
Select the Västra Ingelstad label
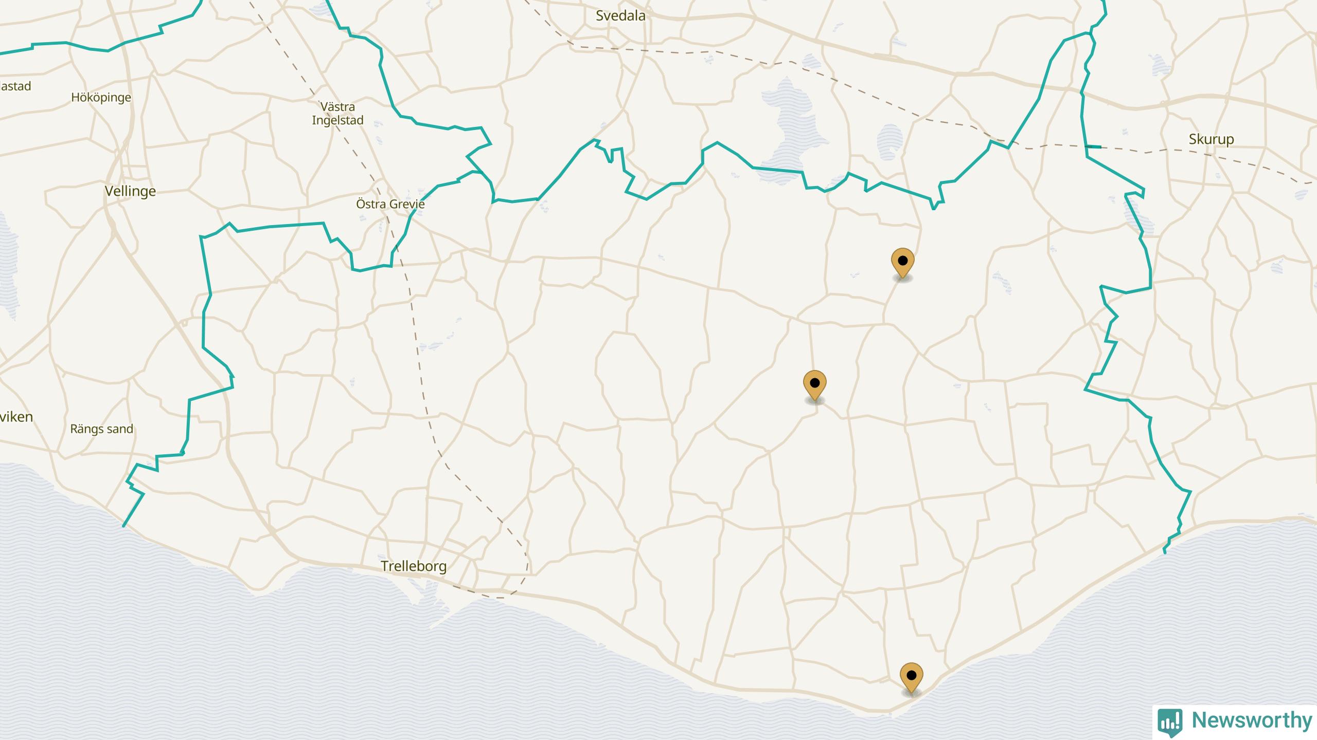tap(337, 114)
